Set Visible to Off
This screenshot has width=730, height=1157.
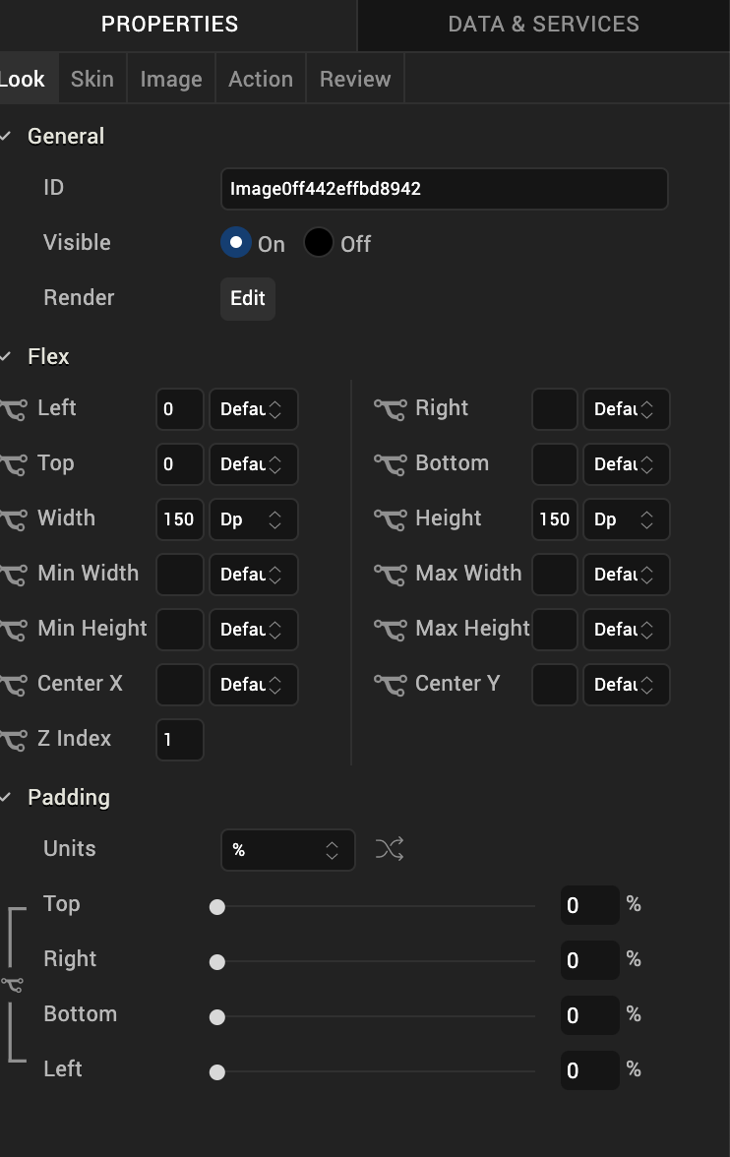(x=319, y=243)
